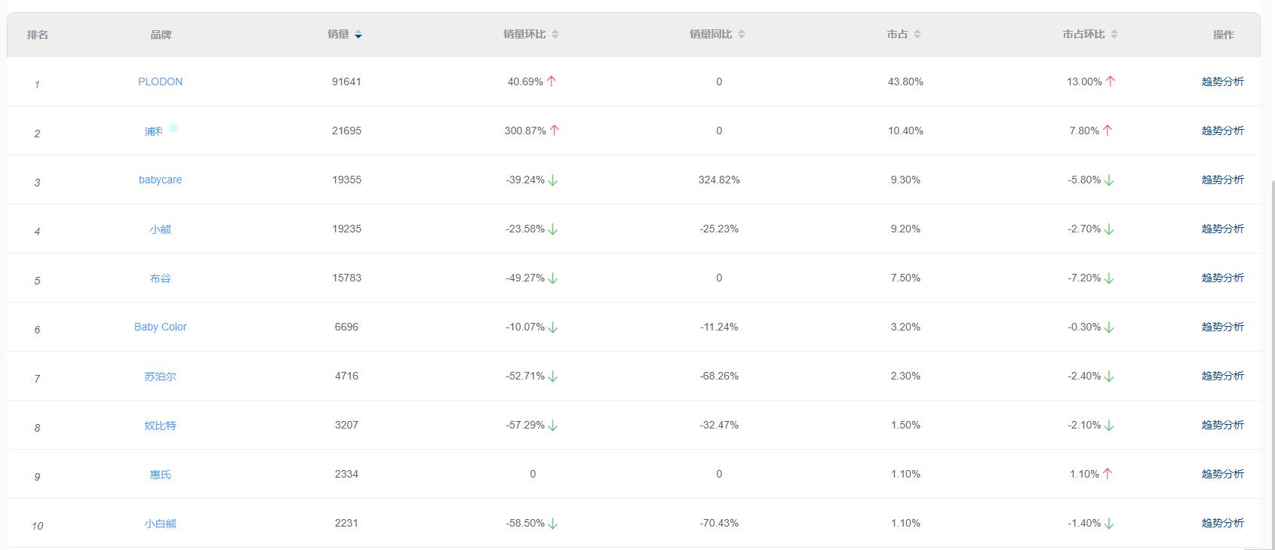Click the 小熊 brand name

160,229
